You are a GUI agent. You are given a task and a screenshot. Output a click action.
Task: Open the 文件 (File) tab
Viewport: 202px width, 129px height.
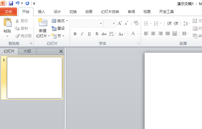[8, 12]
